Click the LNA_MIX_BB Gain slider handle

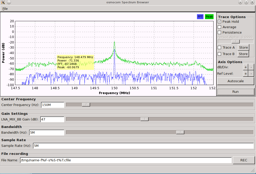pos(144,119)
